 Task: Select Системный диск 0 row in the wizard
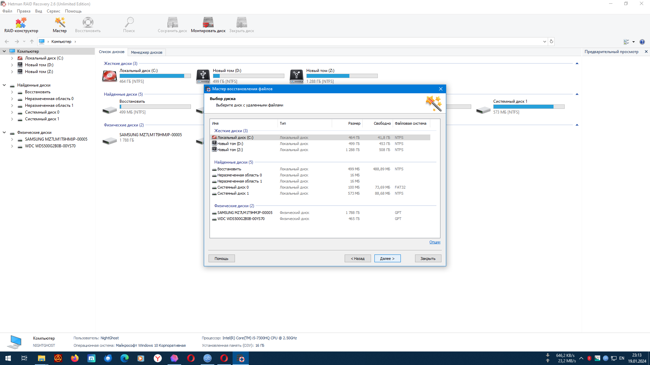(320, 187)
